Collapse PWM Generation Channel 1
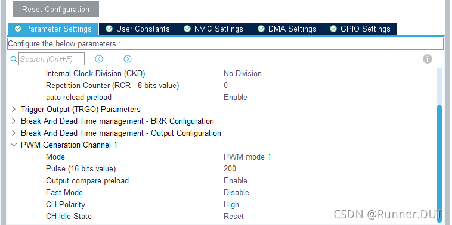452x225 pixels. (x=14, y=145)
